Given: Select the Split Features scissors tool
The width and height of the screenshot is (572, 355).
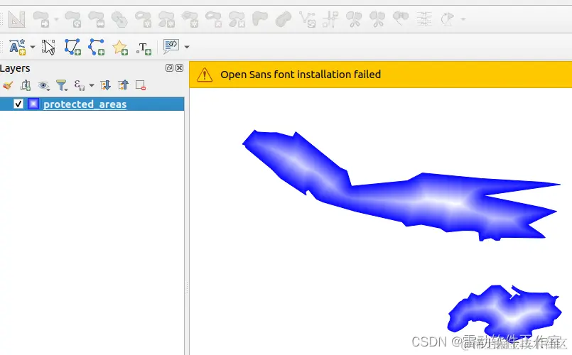Looking at the screenshot, I should click(x=353, y=19).
